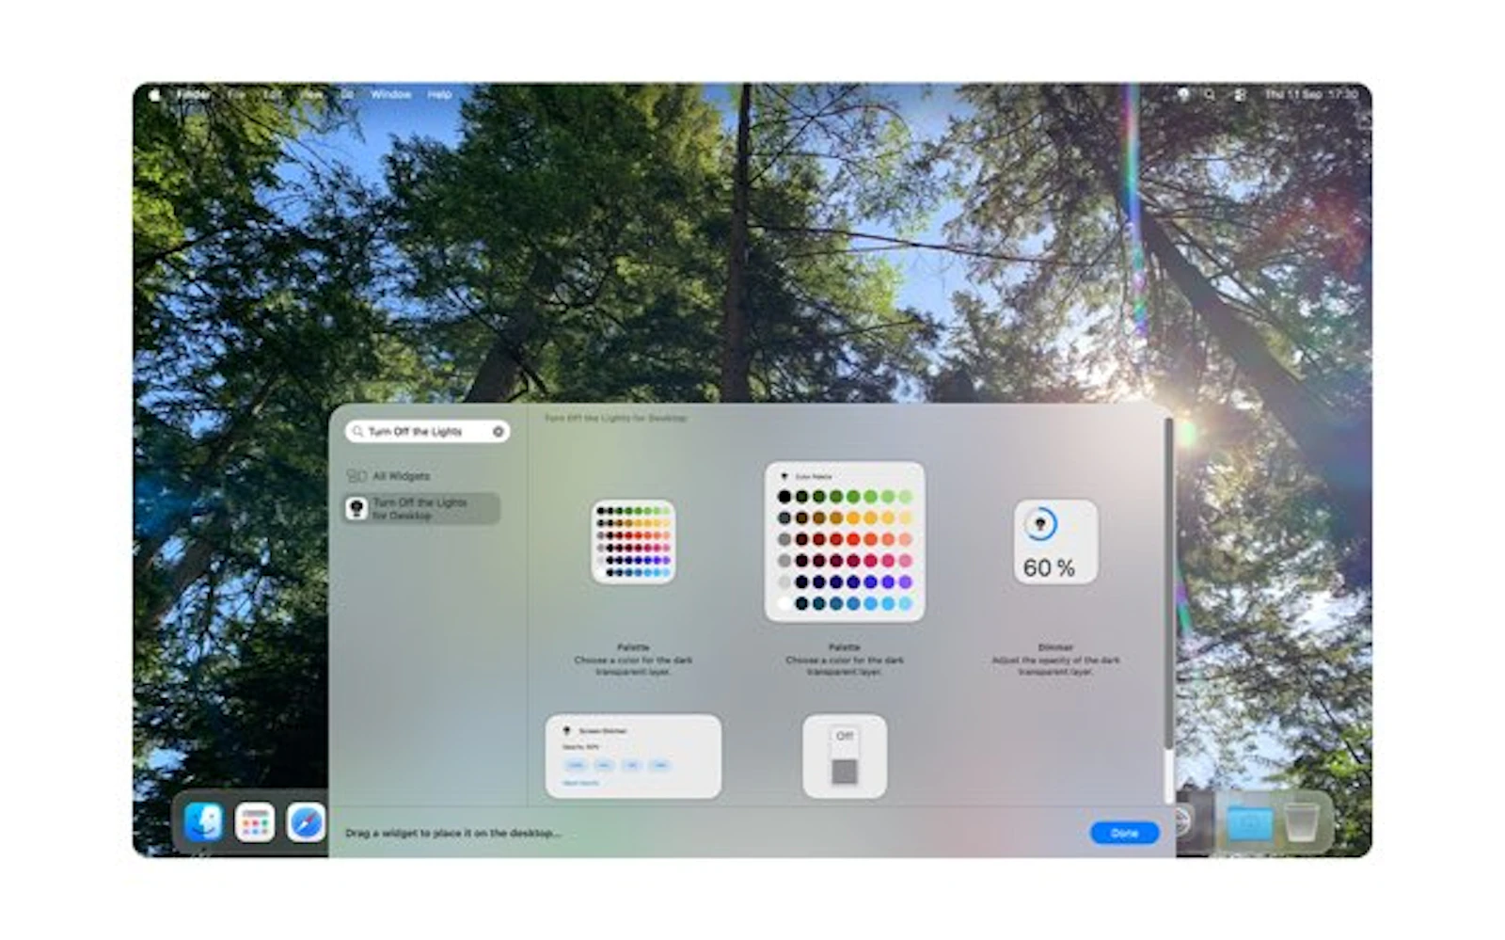Click the widget gallery vertical scrollbar

(1168, 583)
